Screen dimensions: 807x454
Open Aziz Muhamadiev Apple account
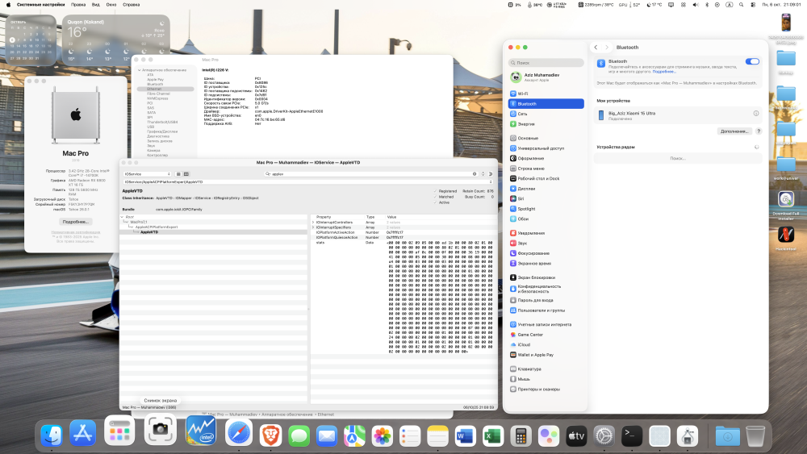(x=546, y=77)
